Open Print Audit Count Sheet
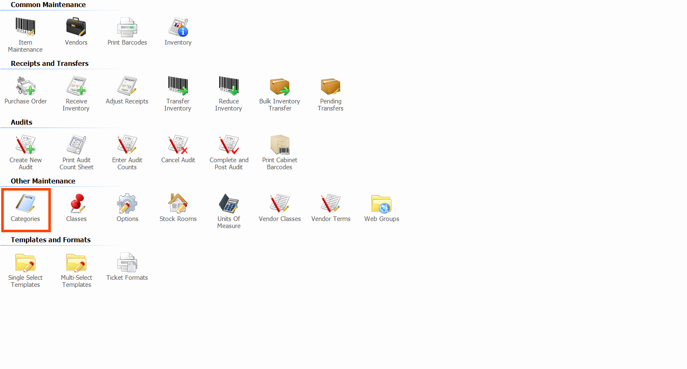 click(76, 145)
